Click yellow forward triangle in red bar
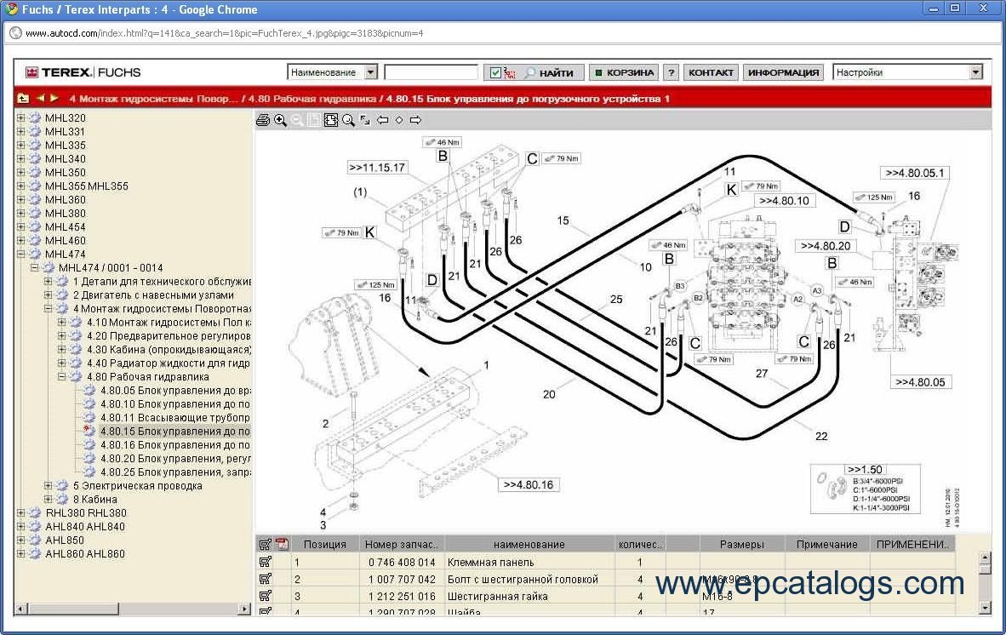 [x=54, y=98]
